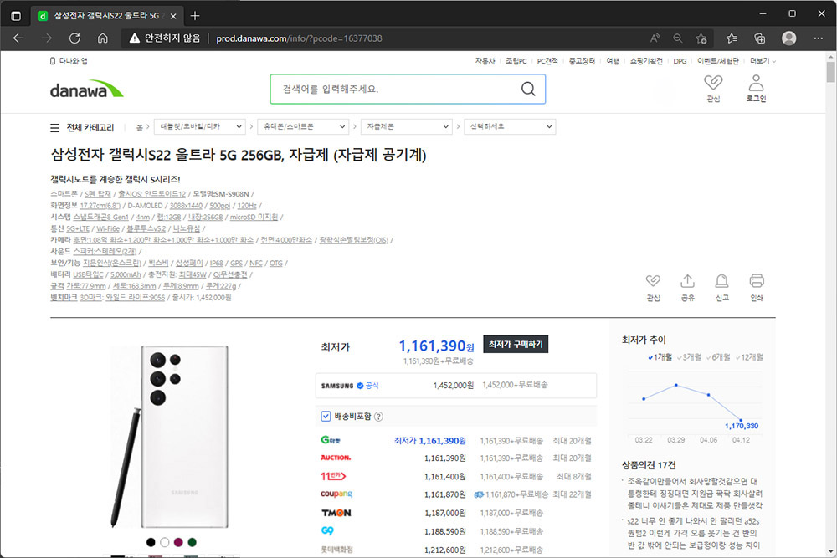Open the 태블릿/모바일/디카 category dropdown
Screen dimensions: 837x558
(200, 127)
